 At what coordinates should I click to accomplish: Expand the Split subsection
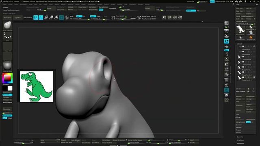(238, 114)
